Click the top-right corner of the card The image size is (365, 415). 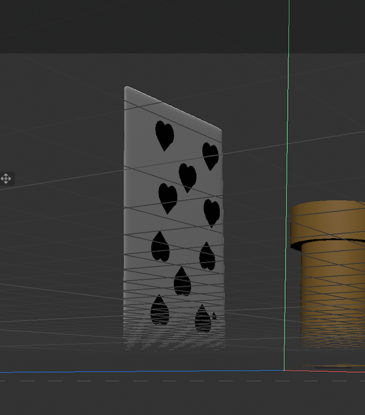pyautogui.click(x=220, y=130)
